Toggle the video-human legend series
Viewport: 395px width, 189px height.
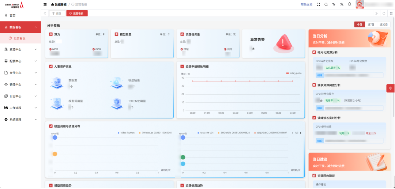click(x=126, y=132)
